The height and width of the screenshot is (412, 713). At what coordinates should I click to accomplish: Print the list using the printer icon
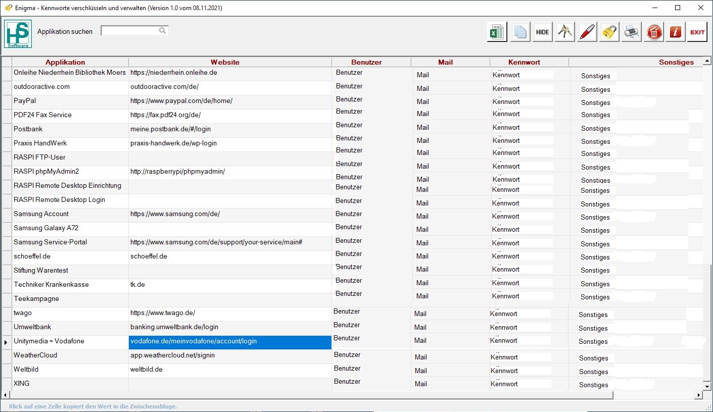[x=632, y=32]
